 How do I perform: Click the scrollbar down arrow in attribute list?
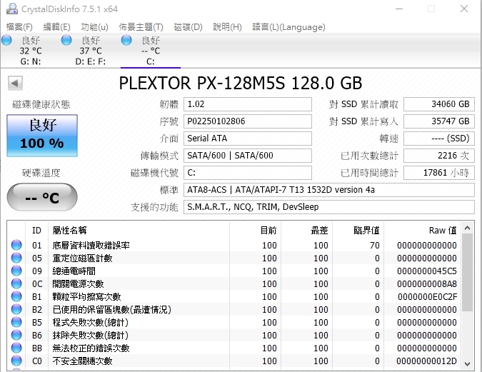click(x=467, y=363)
